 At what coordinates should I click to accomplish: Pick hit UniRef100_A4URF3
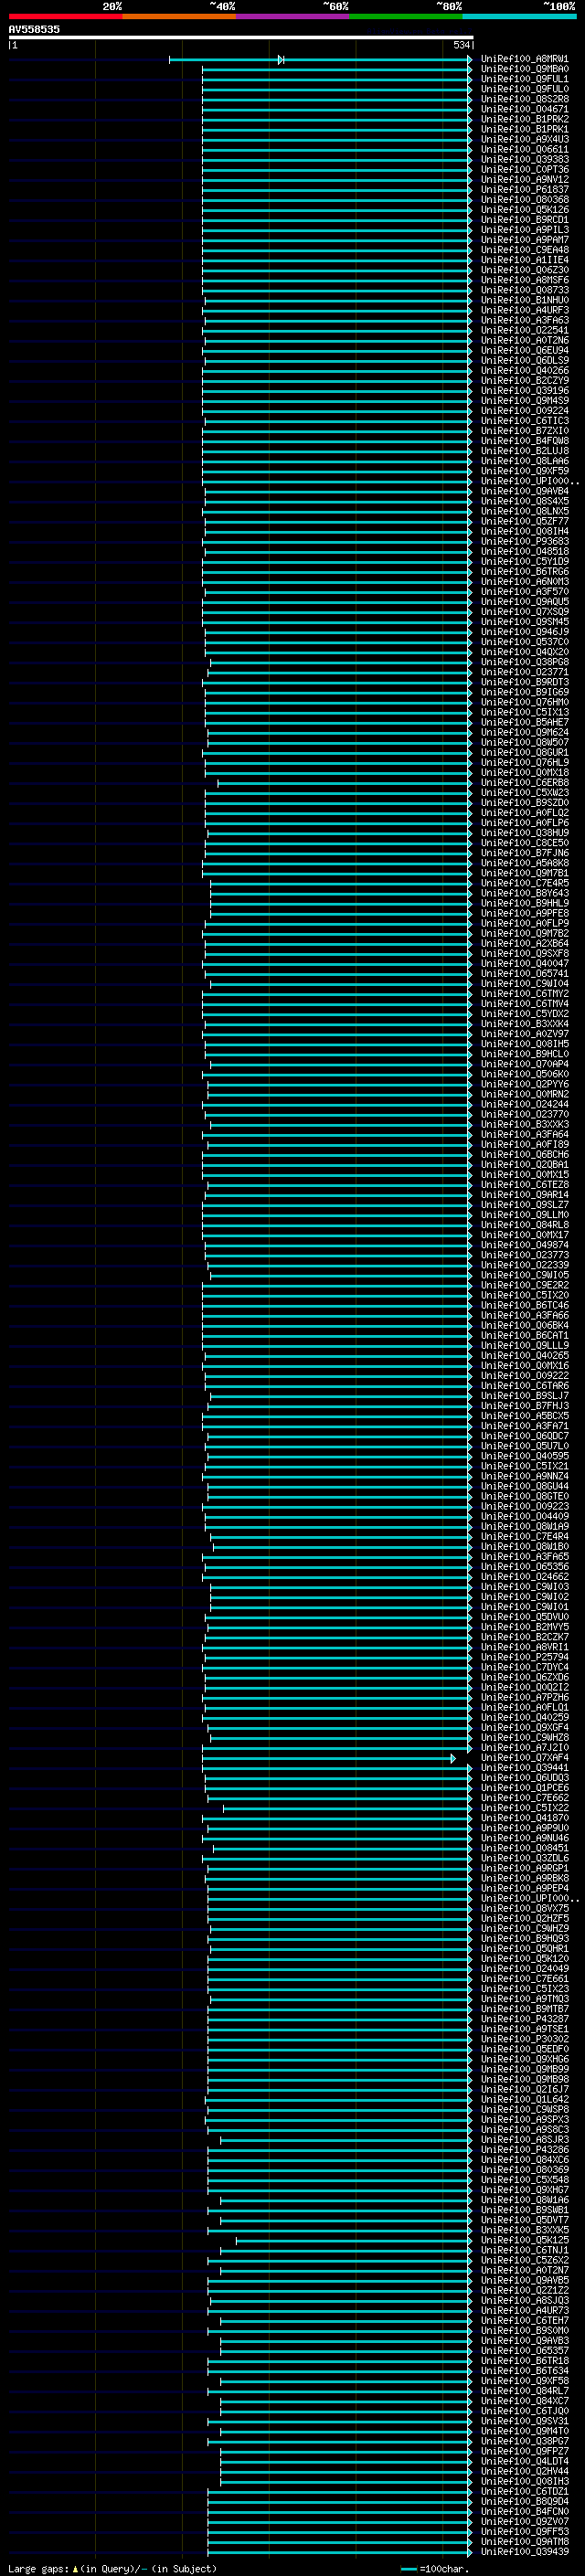[x=524, y=310]
